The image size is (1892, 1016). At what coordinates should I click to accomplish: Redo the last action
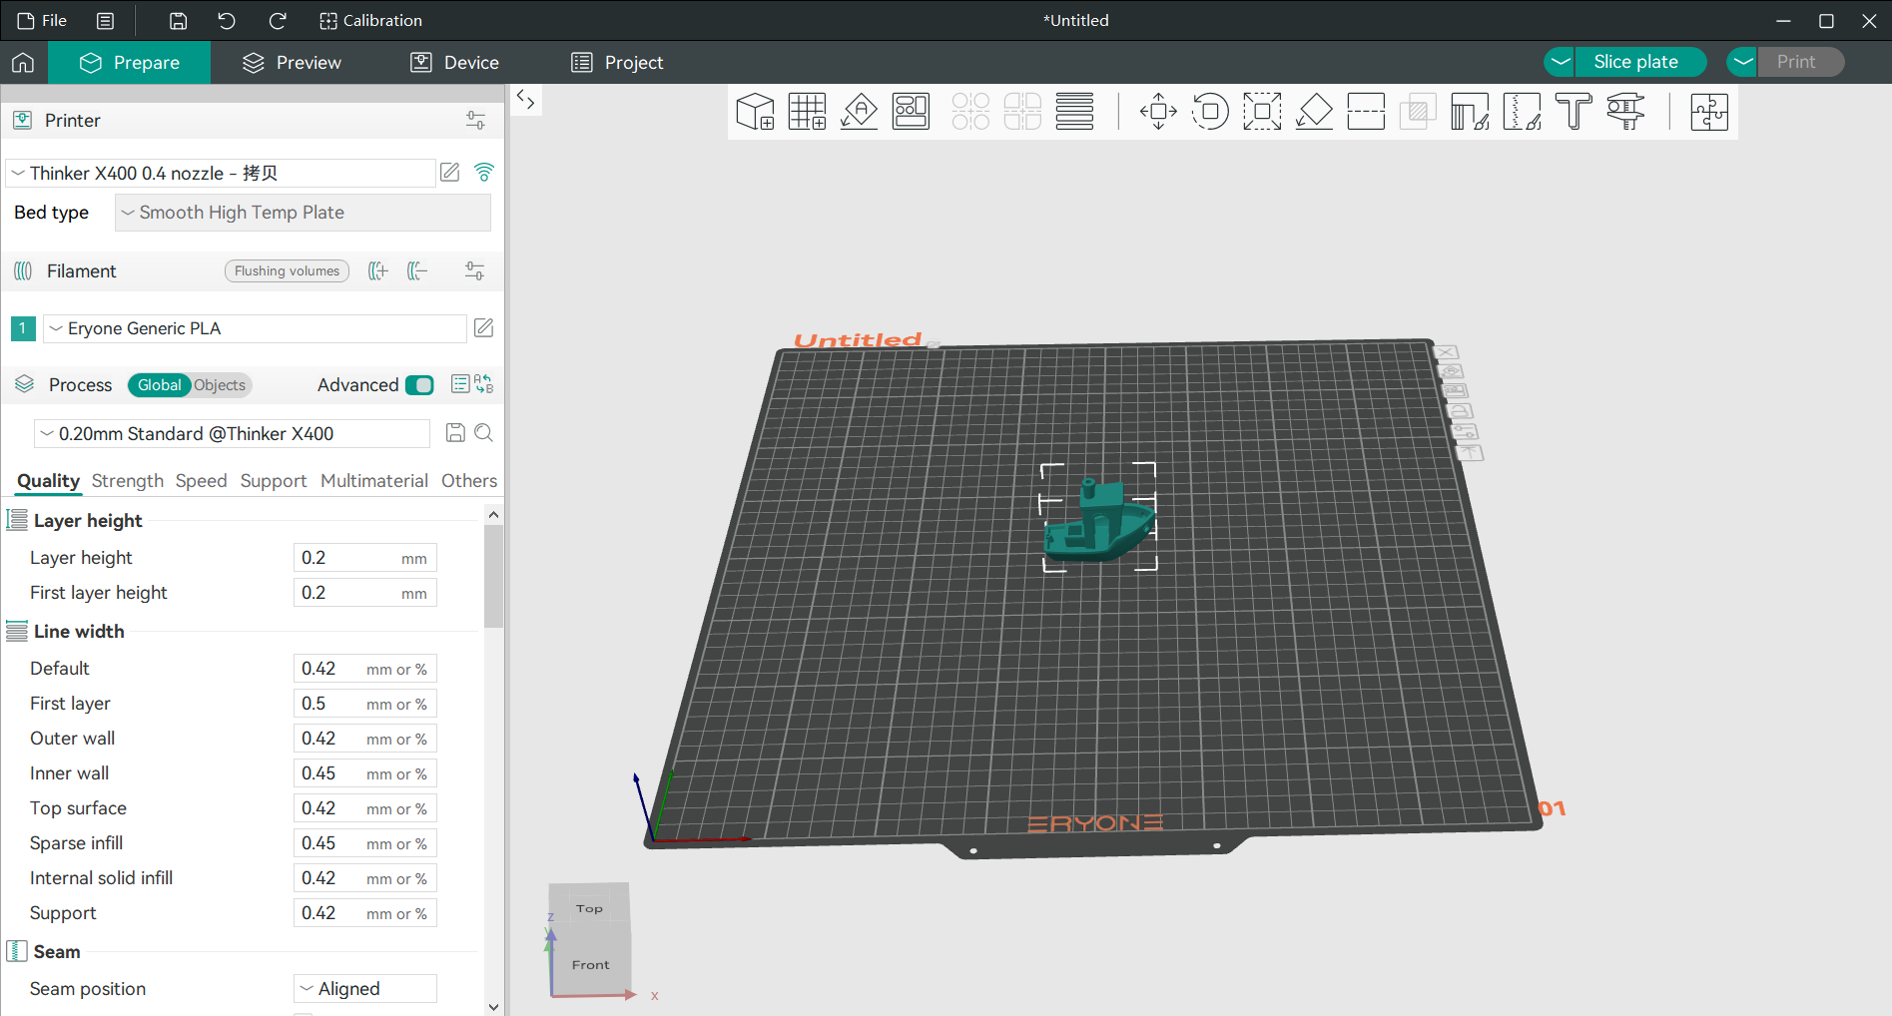[x=278, y=20]
